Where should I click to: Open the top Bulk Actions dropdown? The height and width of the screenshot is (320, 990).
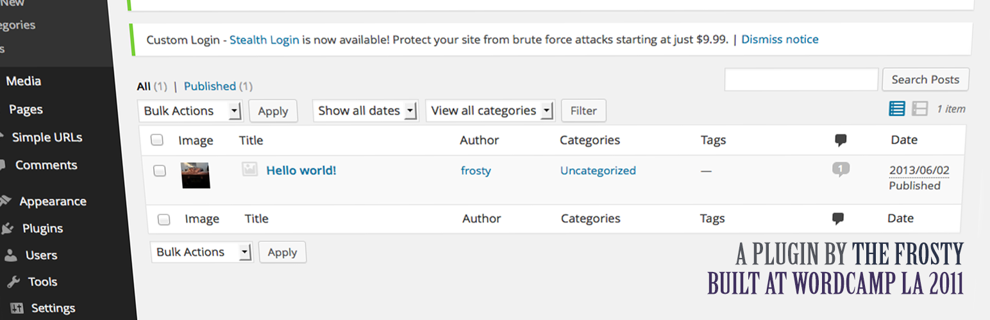pyautogui.click(x=190, y=111)
